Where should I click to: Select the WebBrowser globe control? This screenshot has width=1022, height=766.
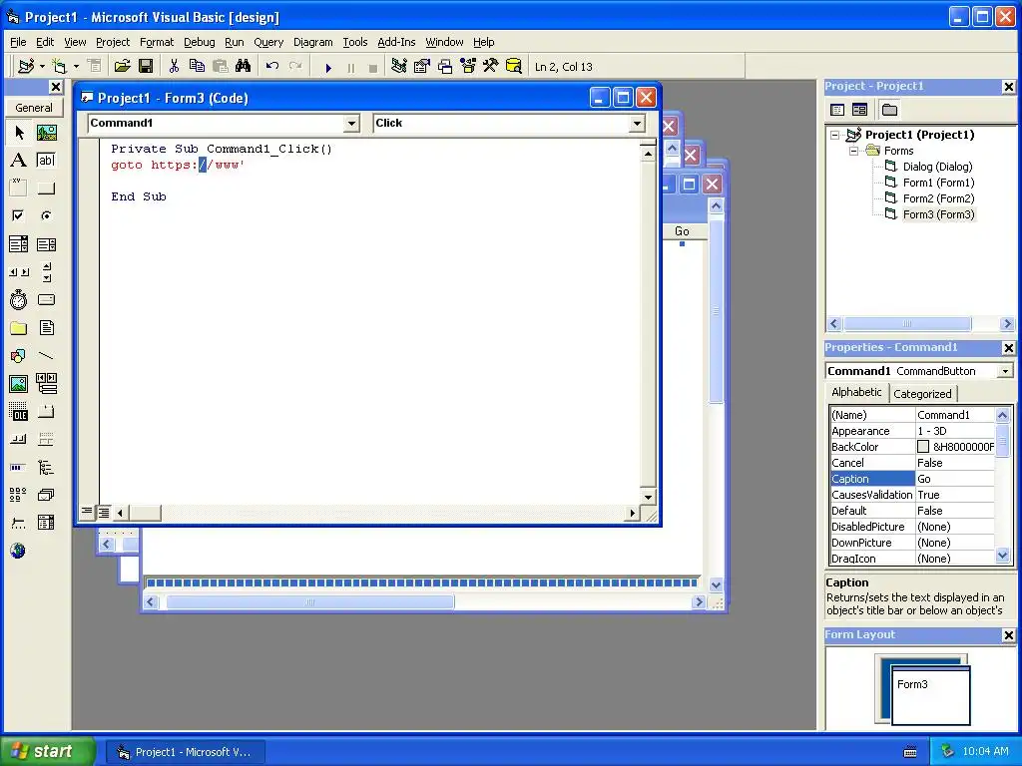tap(18, 551)
